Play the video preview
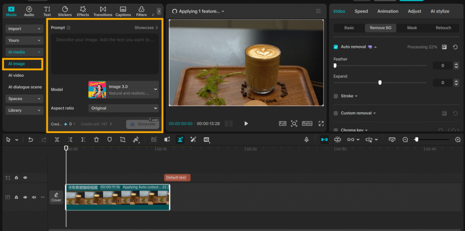 coord(246,124)
